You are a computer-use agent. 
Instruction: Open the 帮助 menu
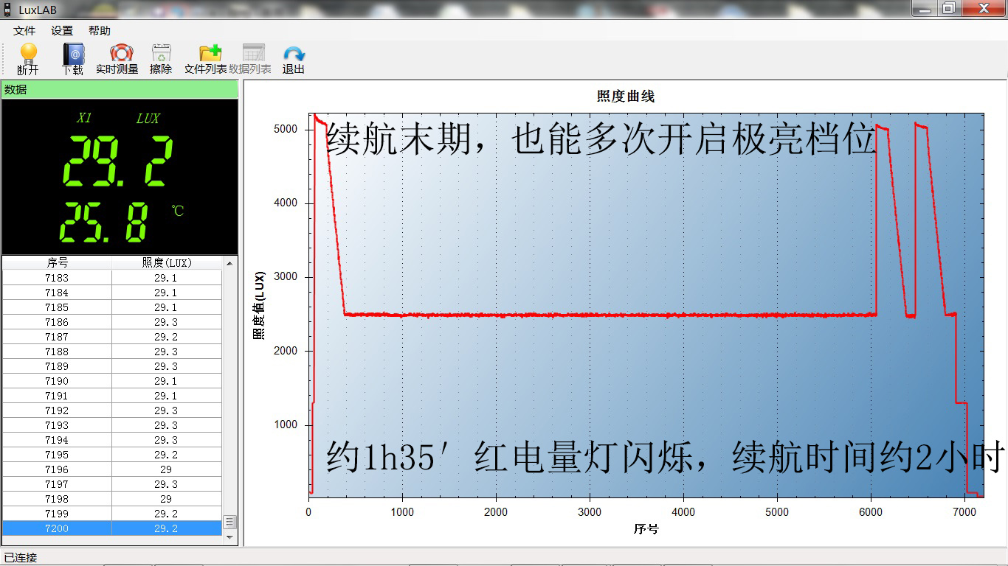click(x=100, y=31)
